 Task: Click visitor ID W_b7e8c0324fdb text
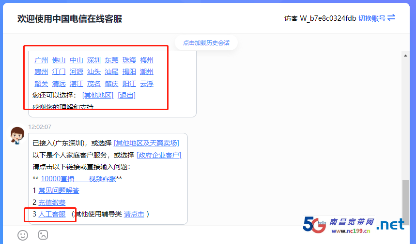328,18
